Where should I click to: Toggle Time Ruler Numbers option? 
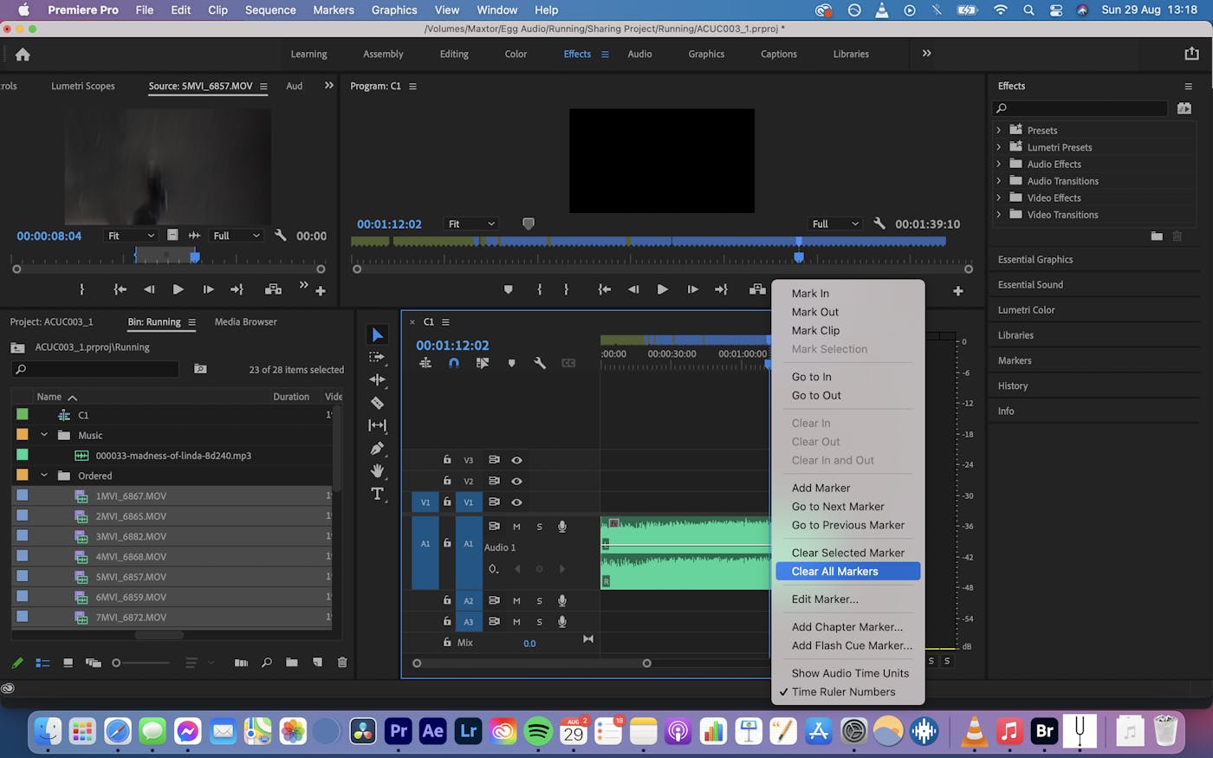pos(844,691)
